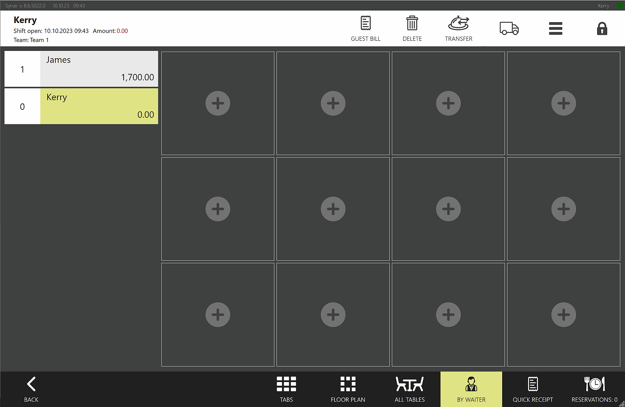Screen dimensions: 625x407
Task: Add order in bottom-right empty tile
Action: click(563, 315)
